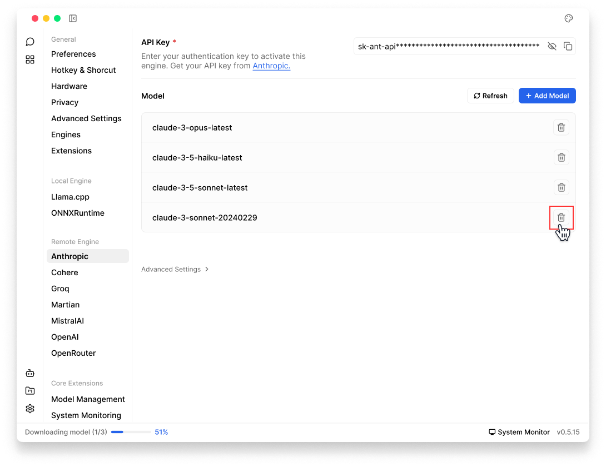Open the chat threads icon in sidebar
The height and width of the screenshot is (467, 606).
tap(30, 42)
